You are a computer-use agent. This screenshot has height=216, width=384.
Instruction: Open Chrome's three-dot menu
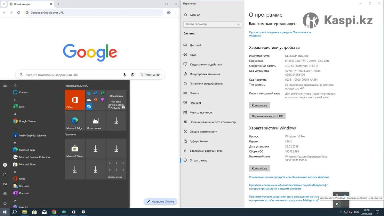coord(176,13)
